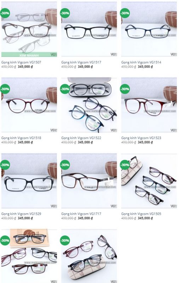This screenshot has width=179, height=283.
Task: Select the VG1717 brown glasses thumbnail
Action: pos(89,181)
